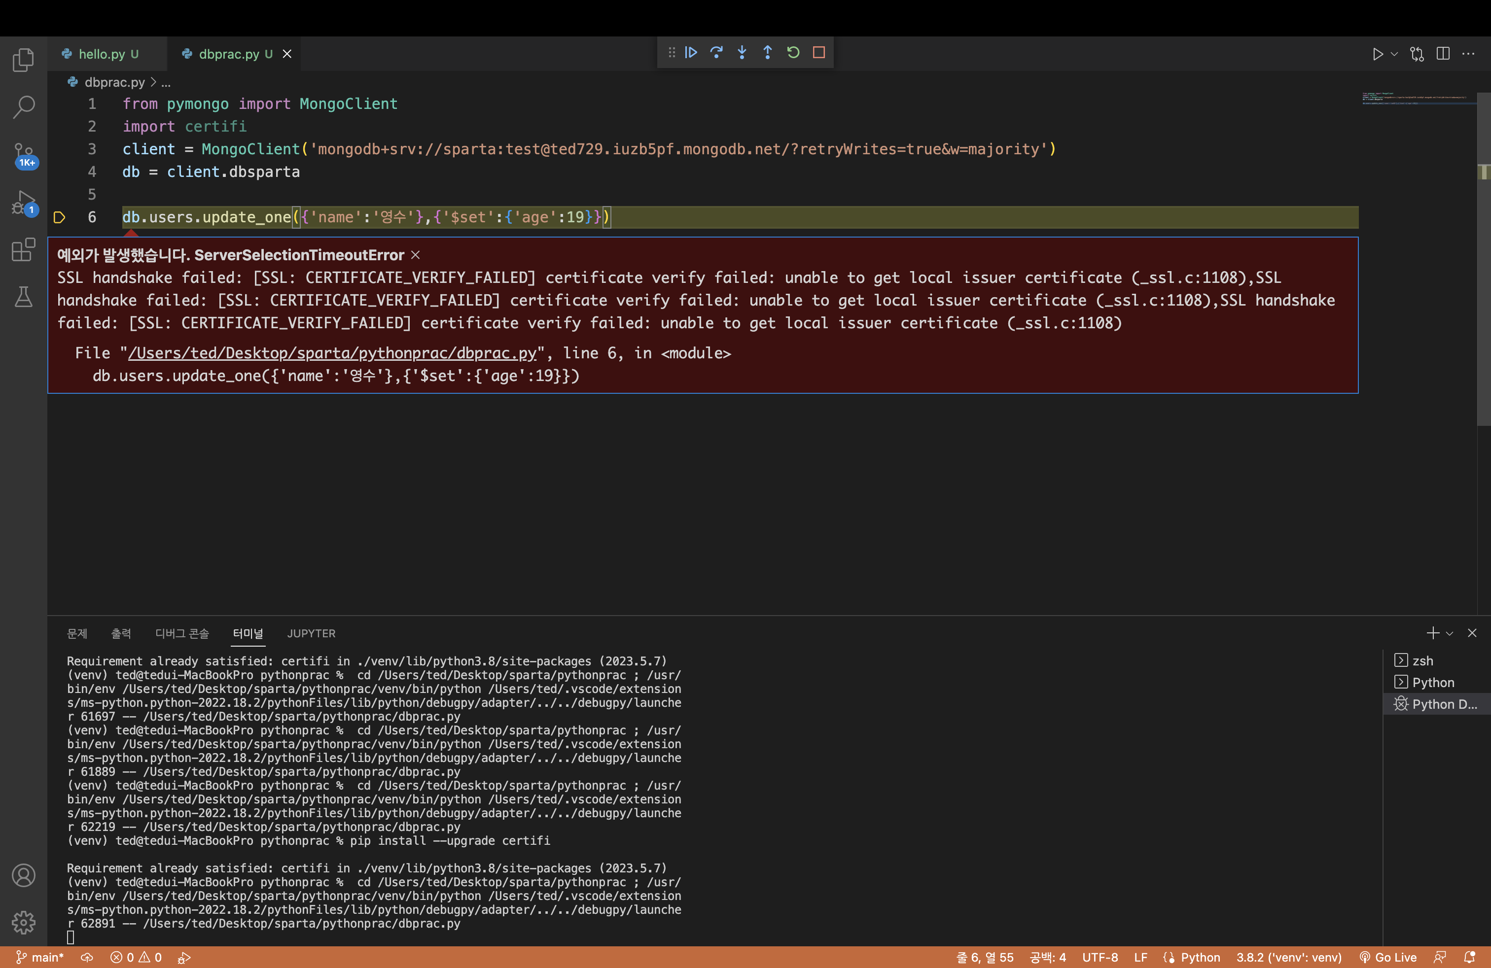Step over in the debug toolbar
This screenshot has height=968, width=1491.
coord(717,53)
